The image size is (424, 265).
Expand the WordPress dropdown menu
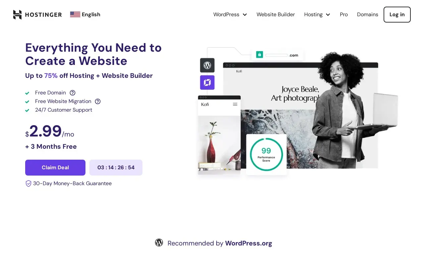230,15
